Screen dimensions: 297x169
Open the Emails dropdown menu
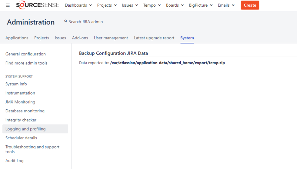pyautogui.click(x=226, y=5)
